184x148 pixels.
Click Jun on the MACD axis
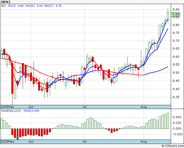[x=31, y=141]
